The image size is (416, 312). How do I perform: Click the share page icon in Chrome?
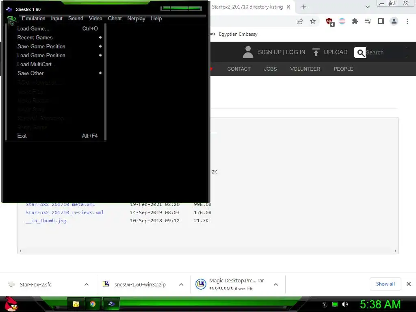(300, 22)
